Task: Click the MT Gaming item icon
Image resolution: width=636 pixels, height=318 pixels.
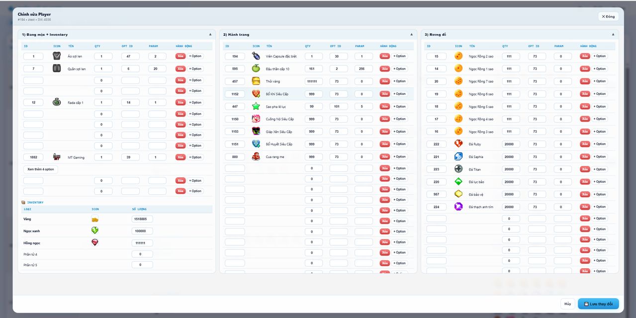Action: (x=57, y=157)
